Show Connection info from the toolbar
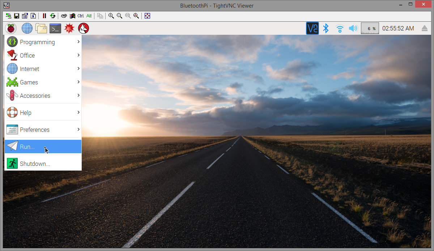 pos(33,16)
